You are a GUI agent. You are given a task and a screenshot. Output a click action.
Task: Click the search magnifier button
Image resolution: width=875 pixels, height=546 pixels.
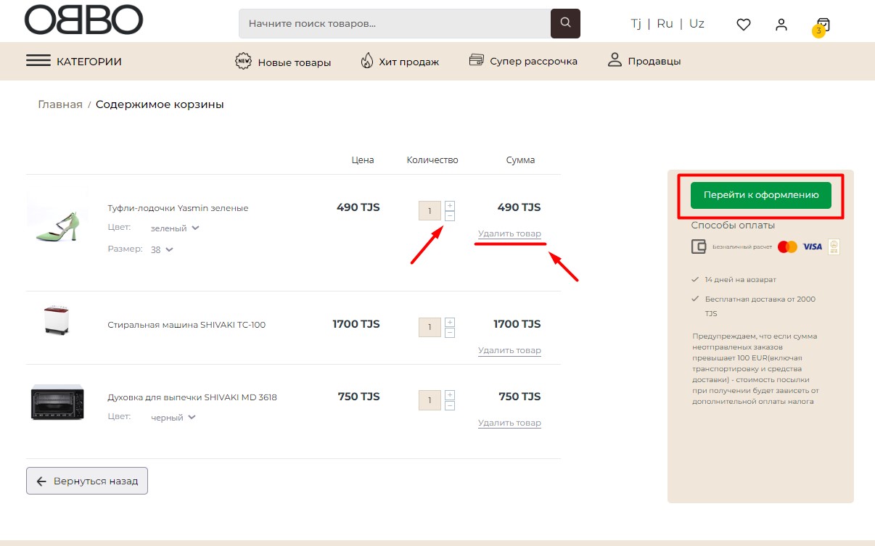click(565, 23)
